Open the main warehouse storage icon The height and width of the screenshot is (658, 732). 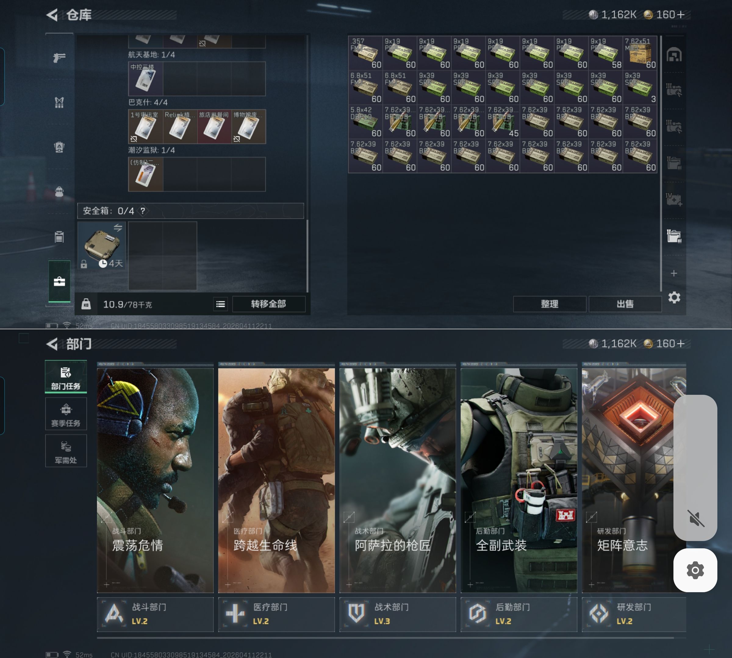674,55
